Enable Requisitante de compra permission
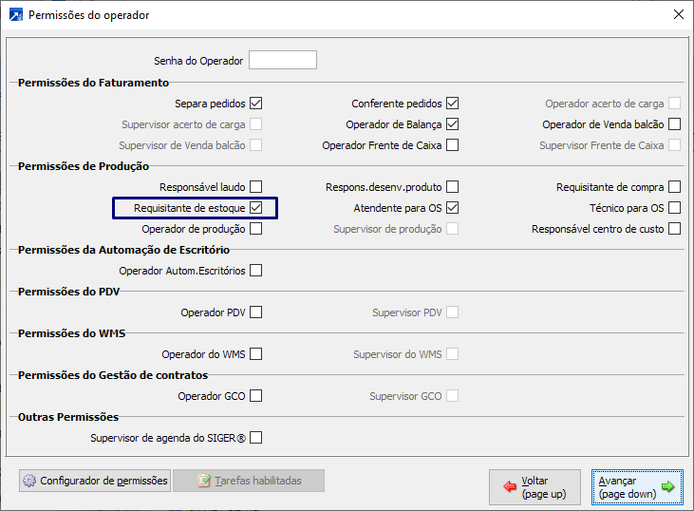Image resolution: width=694 pixels, height=511 pixels. point(674,187)
